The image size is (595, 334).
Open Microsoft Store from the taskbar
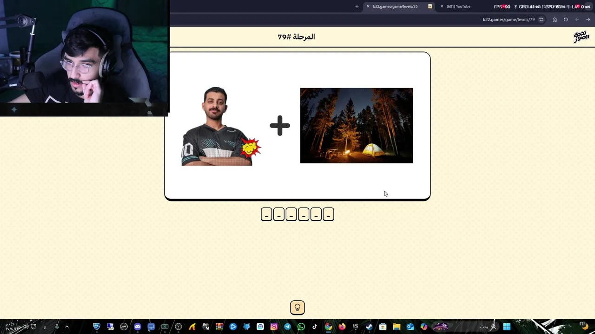(x=383, y=327)
